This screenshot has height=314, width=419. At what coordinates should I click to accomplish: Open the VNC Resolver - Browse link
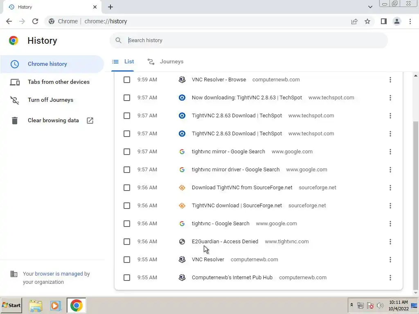(219, 80)
